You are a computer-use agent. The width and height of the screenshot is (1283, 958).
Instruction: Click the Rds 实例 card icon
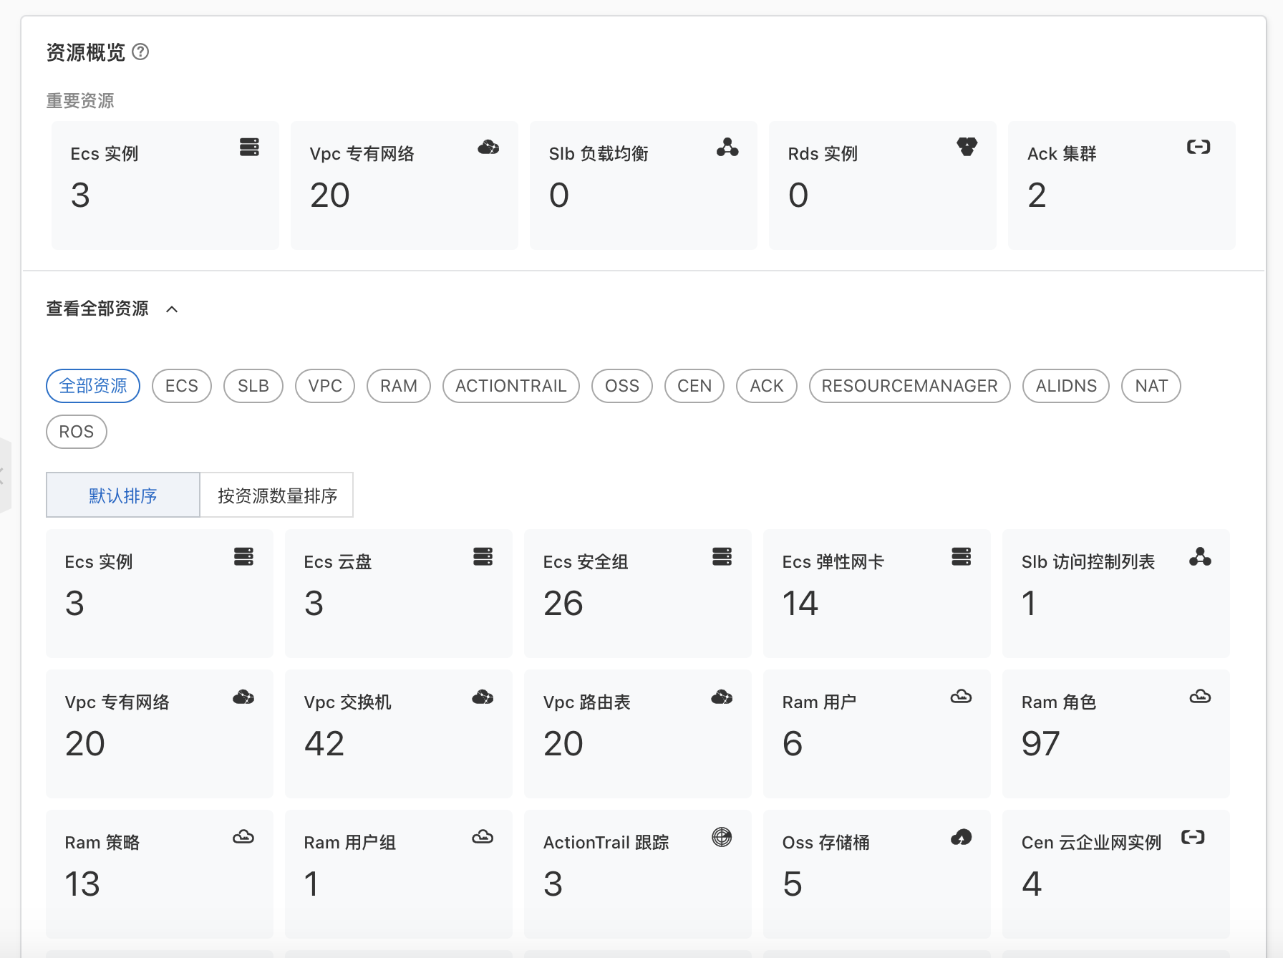(967, 147)
